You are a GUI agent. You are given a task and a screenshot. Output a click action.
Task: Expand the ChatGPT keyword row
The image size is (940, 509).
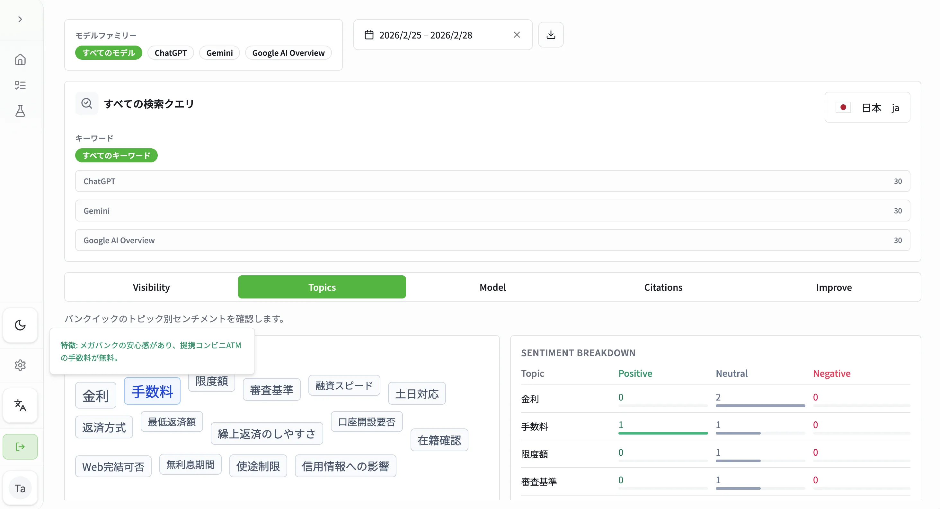pyautogui.click(x=492, y=181)
